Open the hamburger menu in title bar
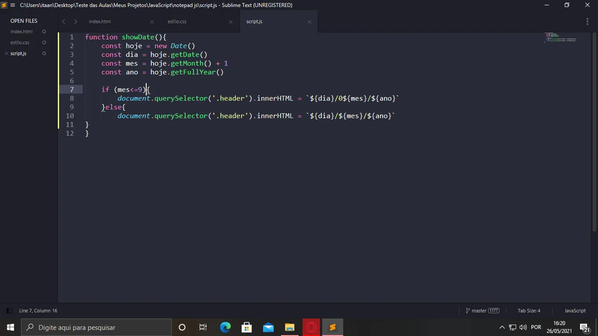Viewport: 598px width, 336px height. pyautogui.click(x=12, y=5)
